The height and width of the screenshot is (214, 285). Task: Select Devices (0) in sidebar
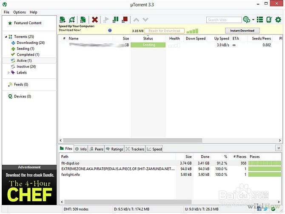23,96
